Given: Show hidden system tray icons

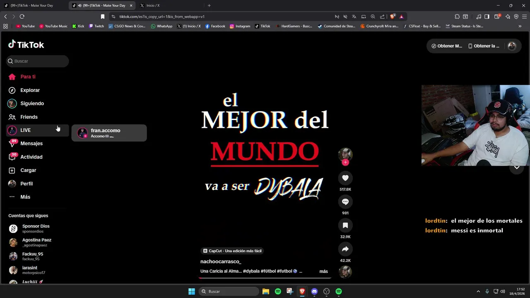Looking at the screenshot, I should click(478, 291).
